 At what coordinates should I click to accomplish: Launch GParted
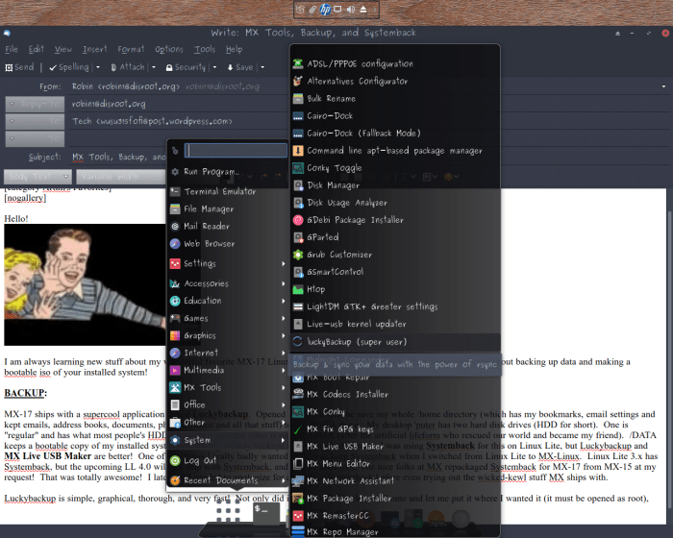tap(395, 237)
